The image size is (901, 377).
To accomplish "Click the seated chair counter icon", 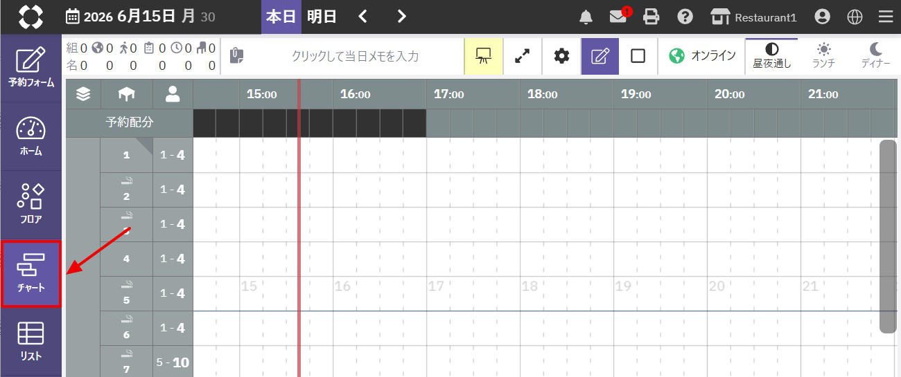I will click(201, 48).
